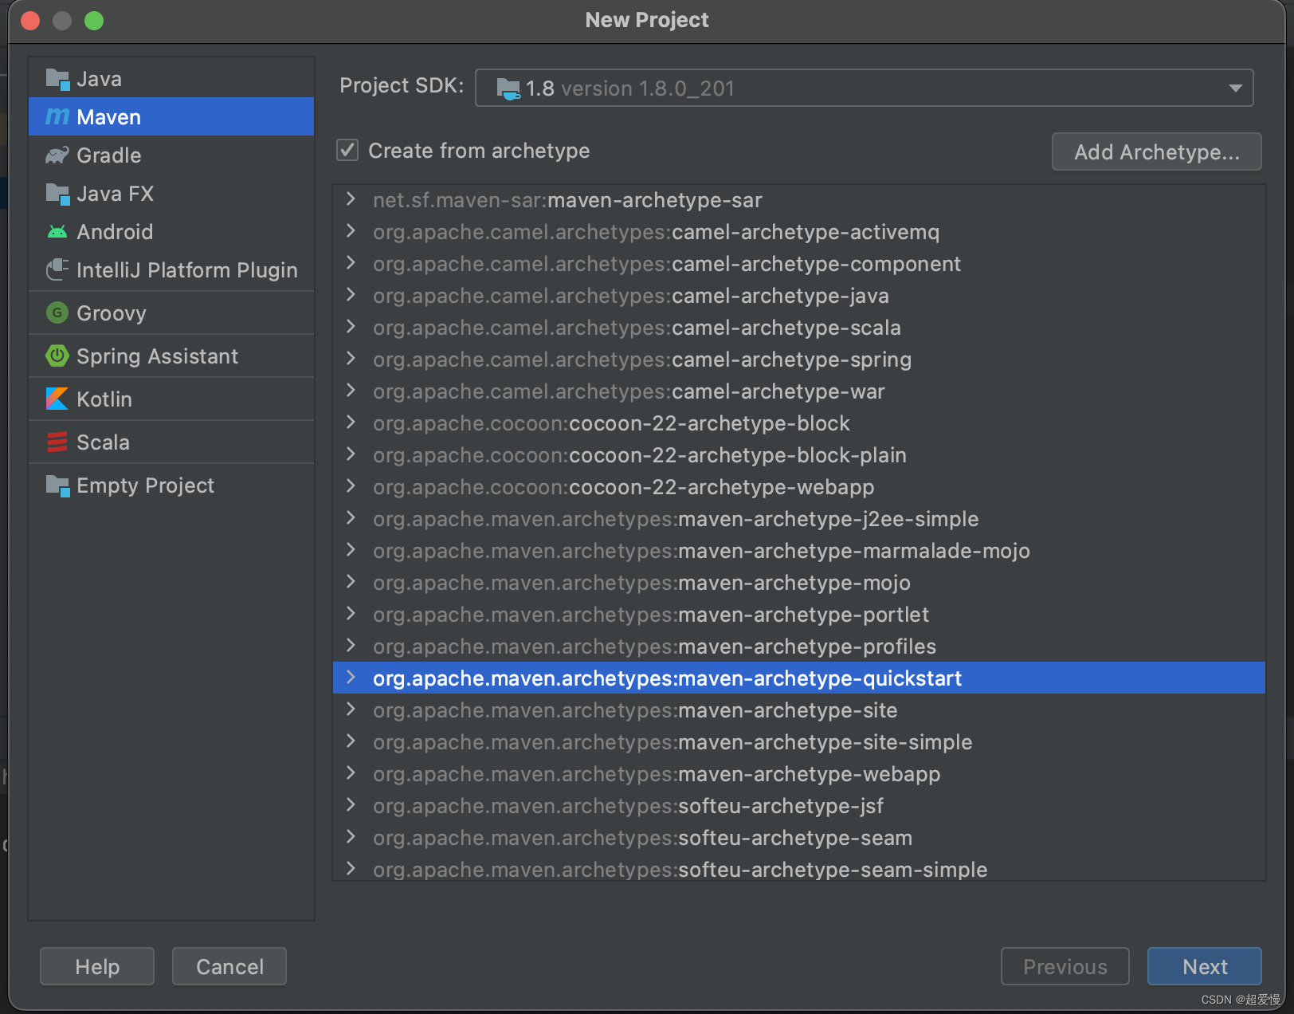The height and width of the screenshot is (1014, 1294).
Task: Open the Project SDK dropdown arrow
Action: [1235, 88]
